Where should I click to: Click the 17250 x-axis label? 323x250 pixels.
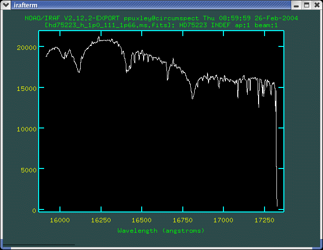coord(264,220)
